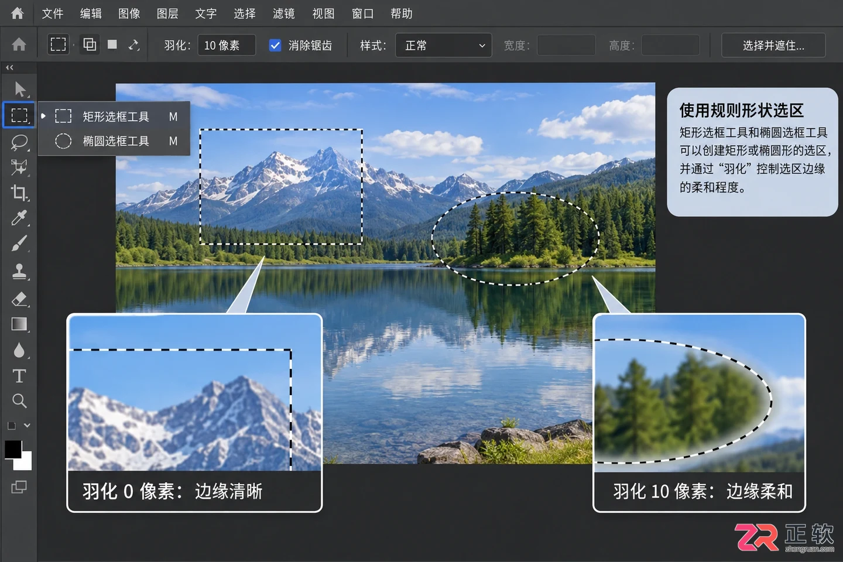This screenshot has width=843, height=562.
Task: Click the home icon in menu bar
Action: click(18, 13)
